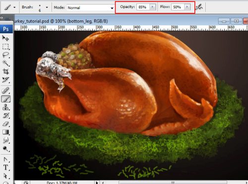Select the Rectangular Marquee tool
248x184 pixels.
point(5,47)
